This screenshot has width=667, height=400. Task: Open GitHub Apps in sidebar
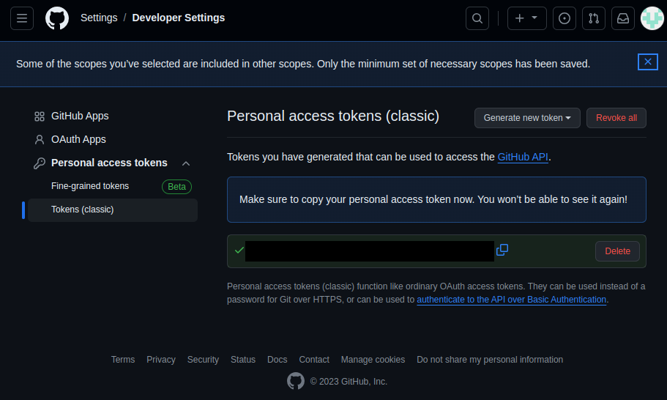[x=80, y=116]
